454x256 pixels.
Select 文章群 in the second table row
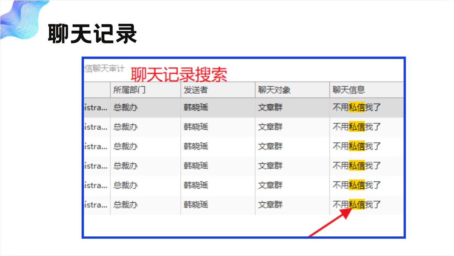[x=270, y=127]
